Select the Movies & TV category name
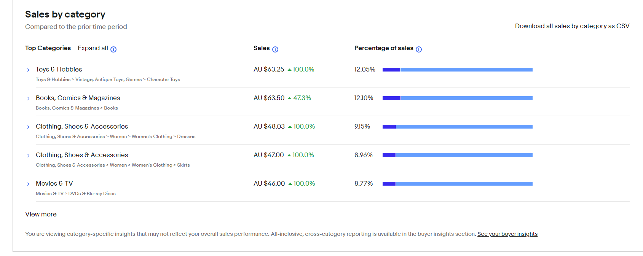 (x=54, y=183)
